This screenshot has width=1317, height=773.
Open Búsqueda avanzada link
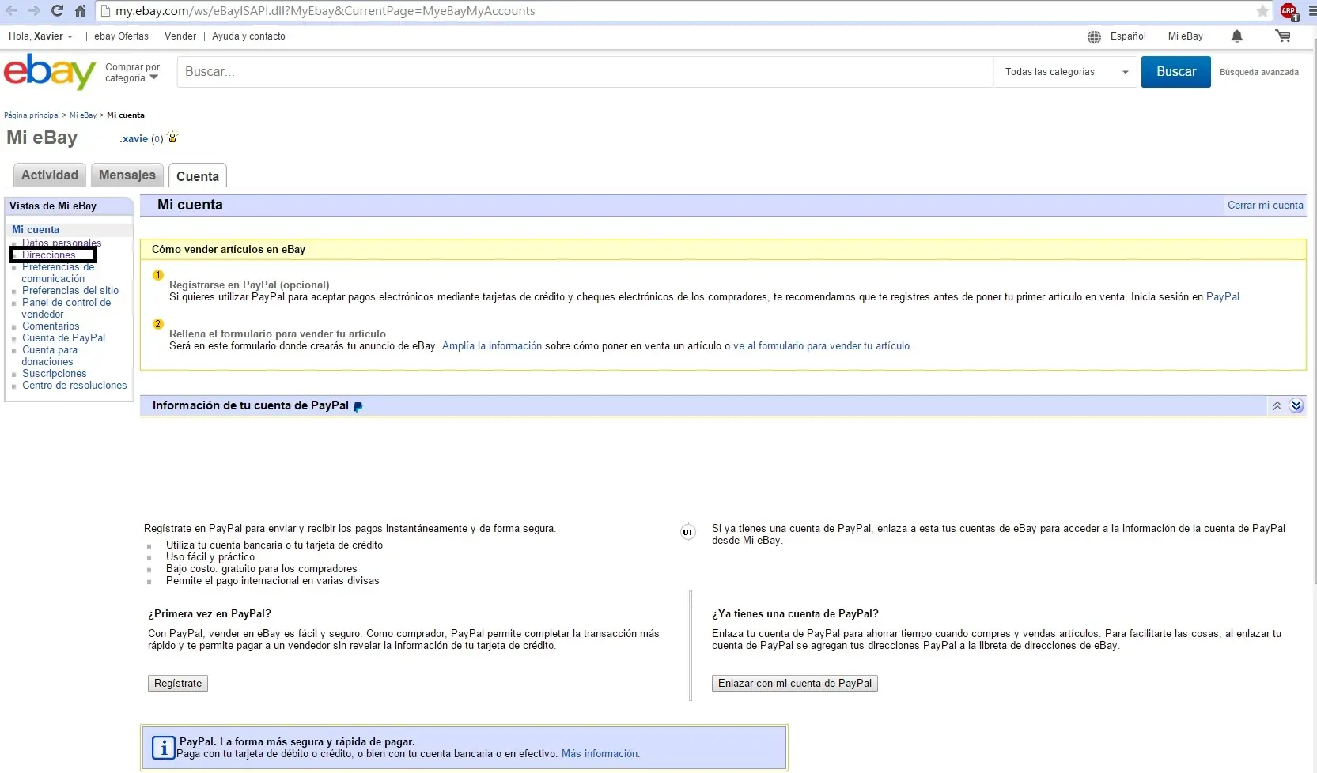[1259, 72]
